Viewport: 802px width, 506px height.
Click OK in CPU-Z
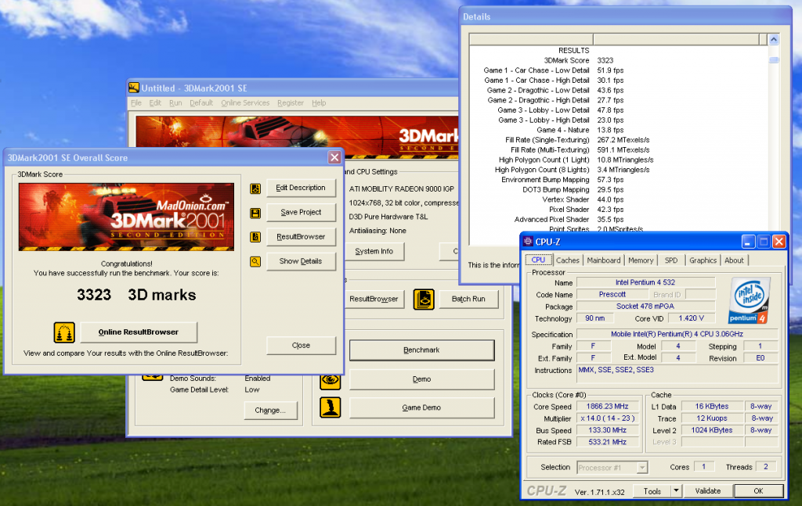pyautogui.click(x=758, y=491)
